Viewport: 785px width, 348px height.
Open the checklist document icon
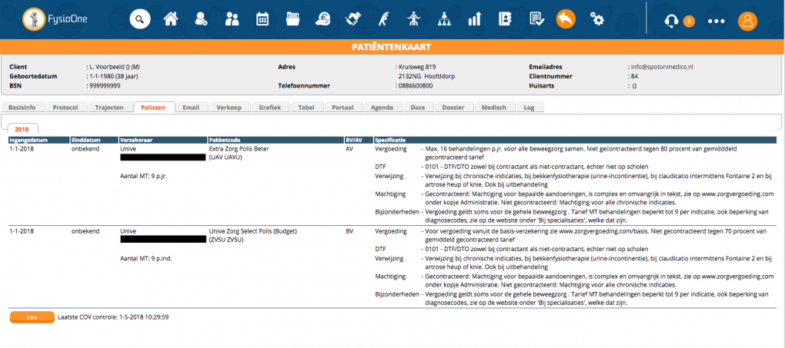click(536, 19)
